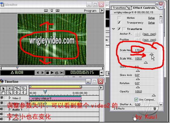Screen dimensions: 170x123
Task: Switch Monitor to single view icon
Action: [52, 10]
